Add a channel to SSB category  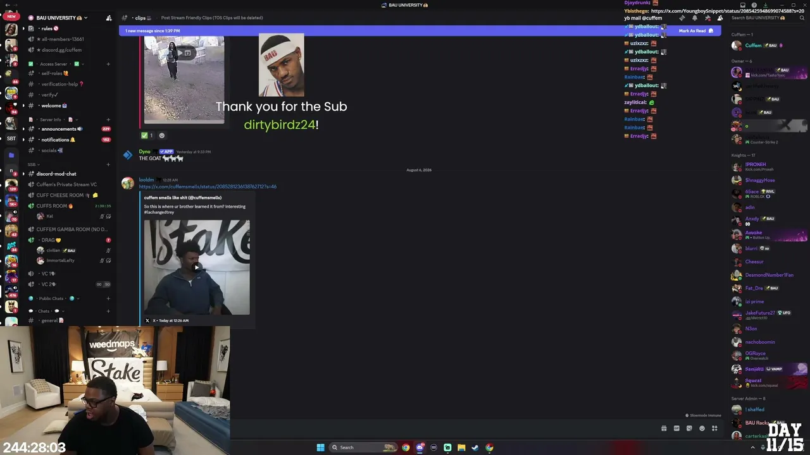coord(108,164)
